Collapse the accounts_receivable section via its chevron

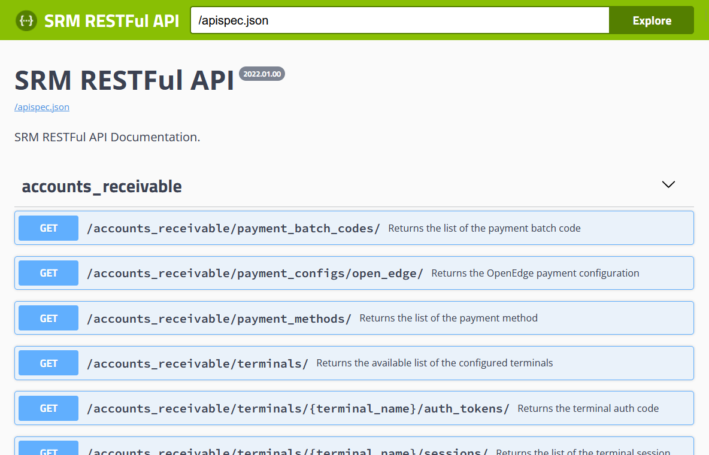pyautogui.click(x=668, y=184)
